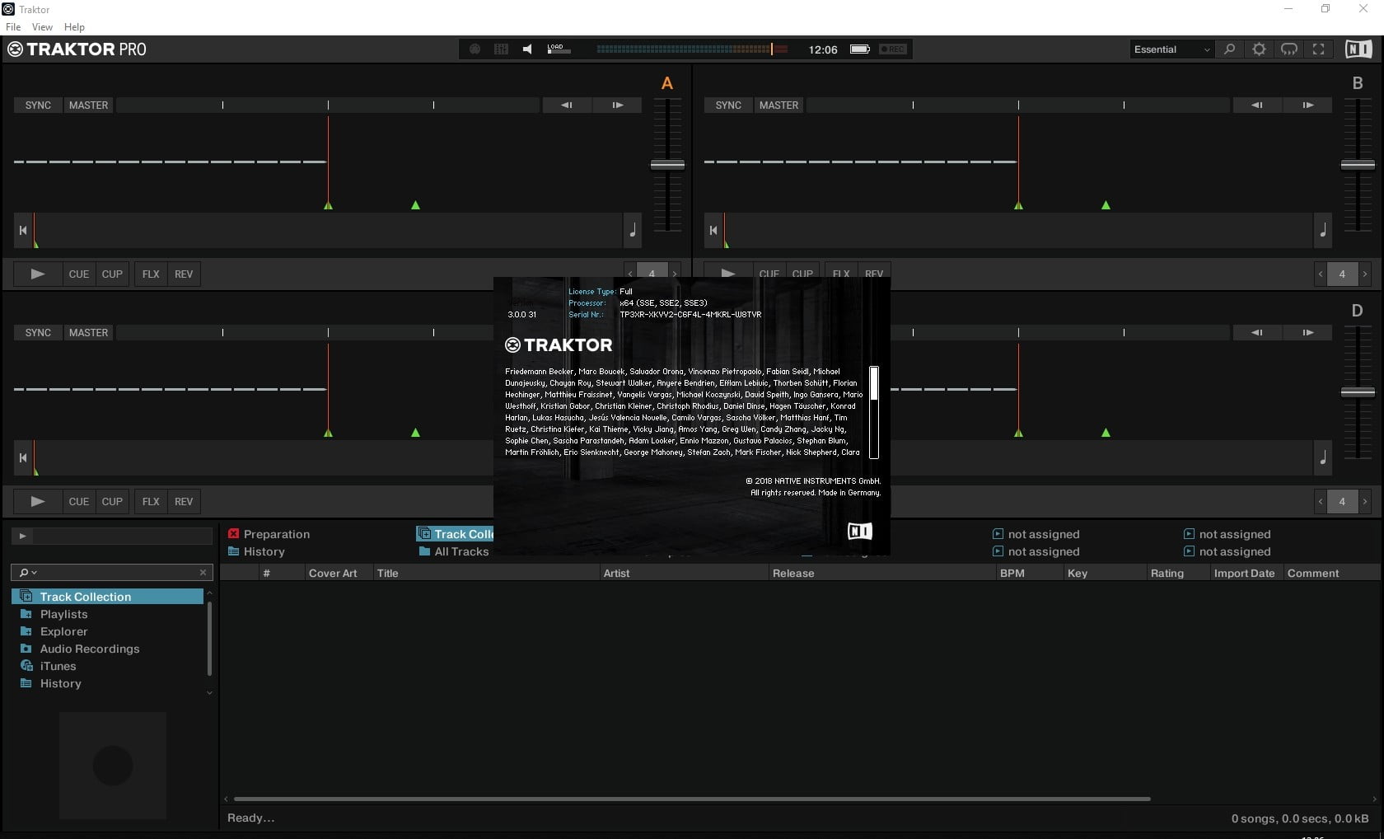
Task: Click tempo bend left on Deck A
Action: [x=566, y=105]
